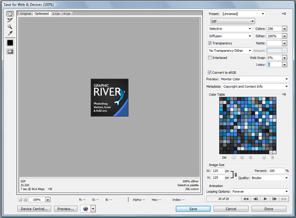Open the Matte color dropdown
Viewport: 296px width, 218px height.
click(x=284, y=43)
